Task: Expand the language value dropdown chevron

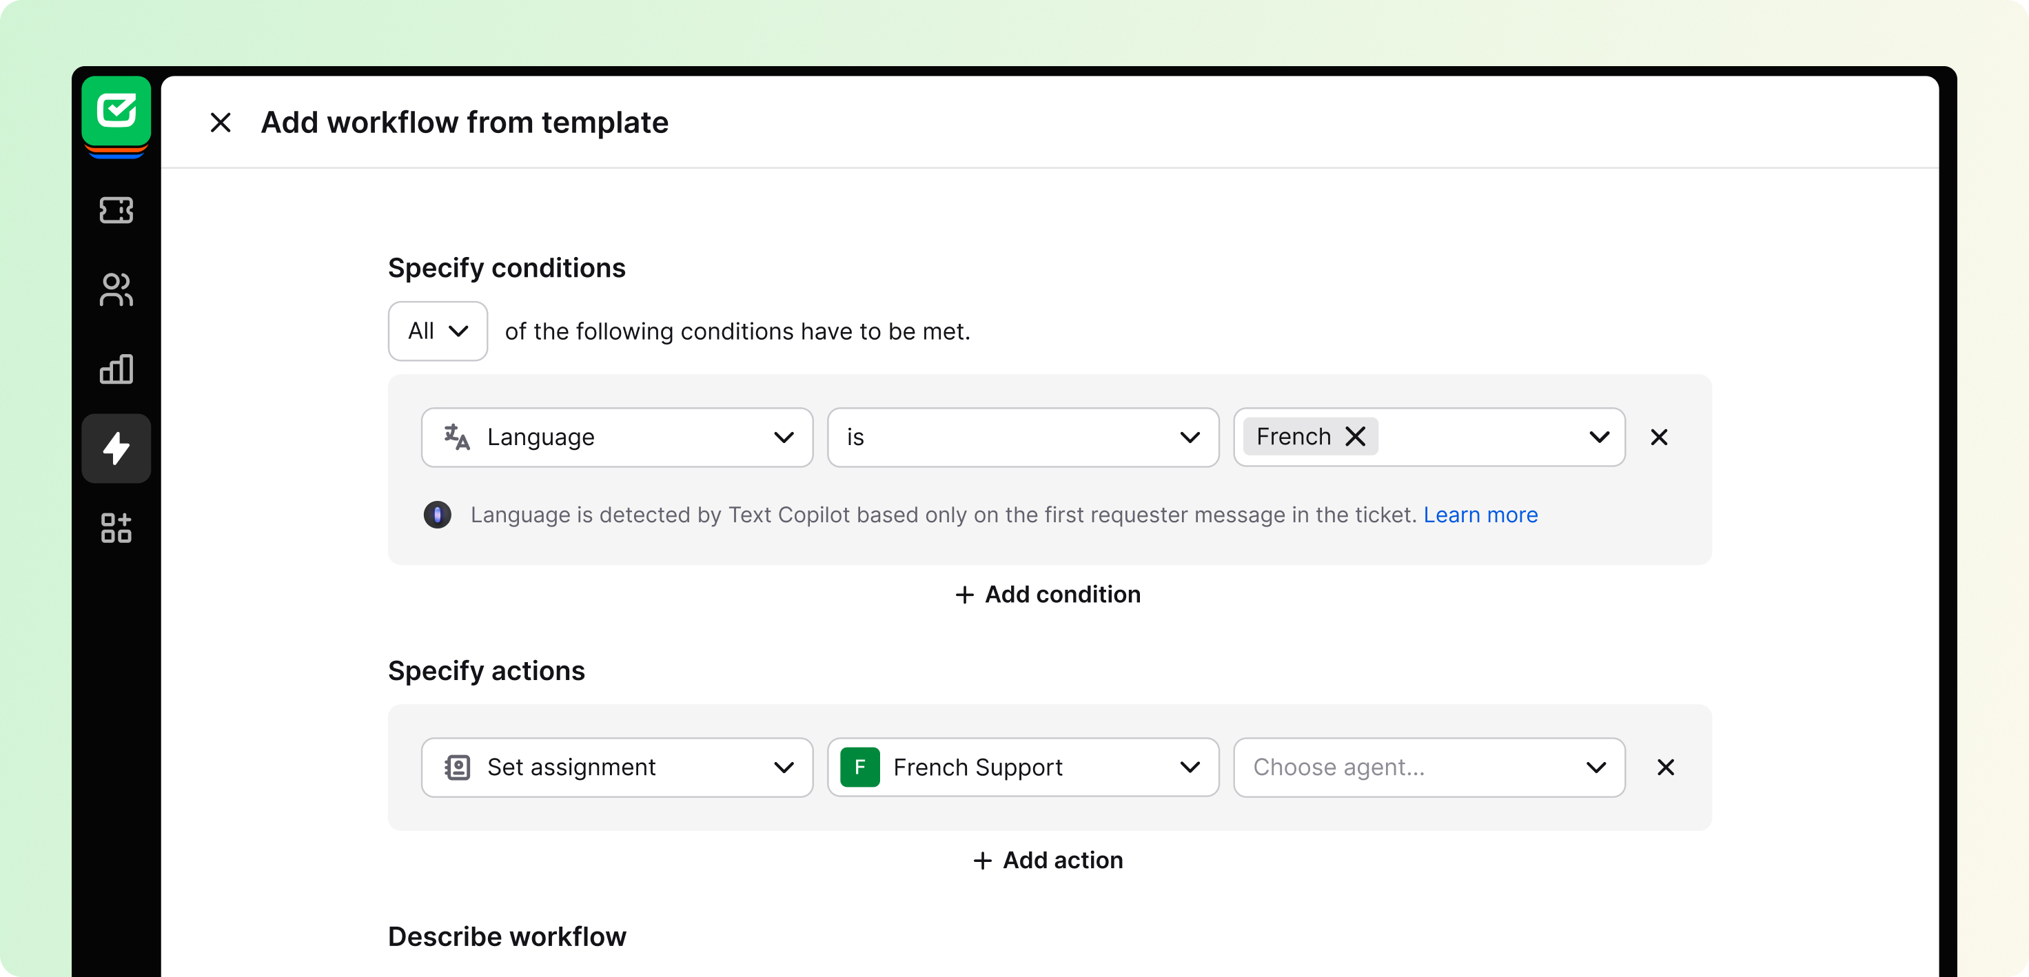Action: 1598,437
